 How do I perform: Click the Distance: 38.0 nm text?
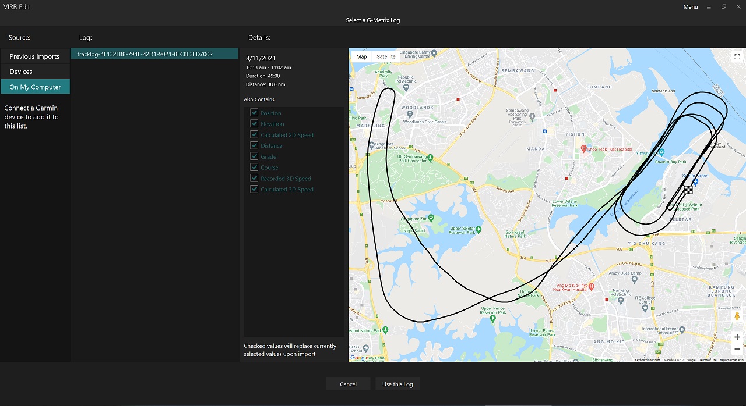point(266,84)
